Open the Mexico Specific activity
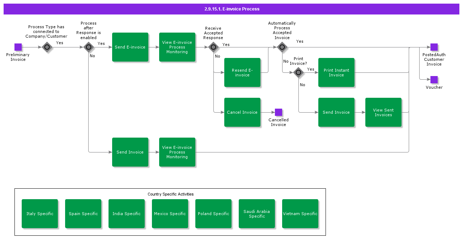 click(170, 214)
